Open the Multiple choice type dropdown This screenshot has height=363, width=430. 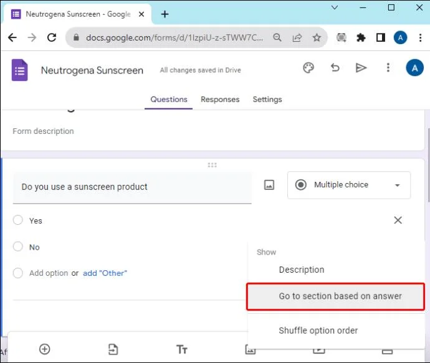[349, 185]
